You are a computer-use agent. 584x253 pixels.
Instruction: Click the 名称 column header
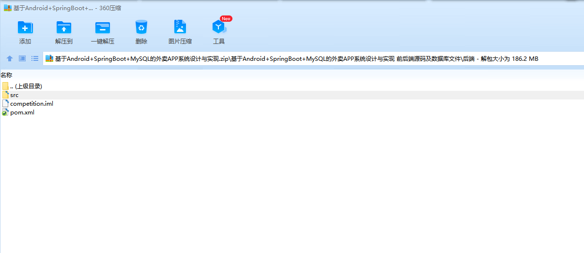6,75
